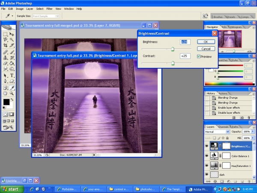
Task: Create a new layer from layers panel
Action: 242,181
